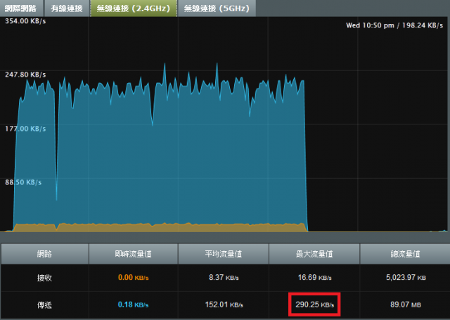Click the 8.37 KB/s average value
The image size is (450, 320).
coord(224,278)
